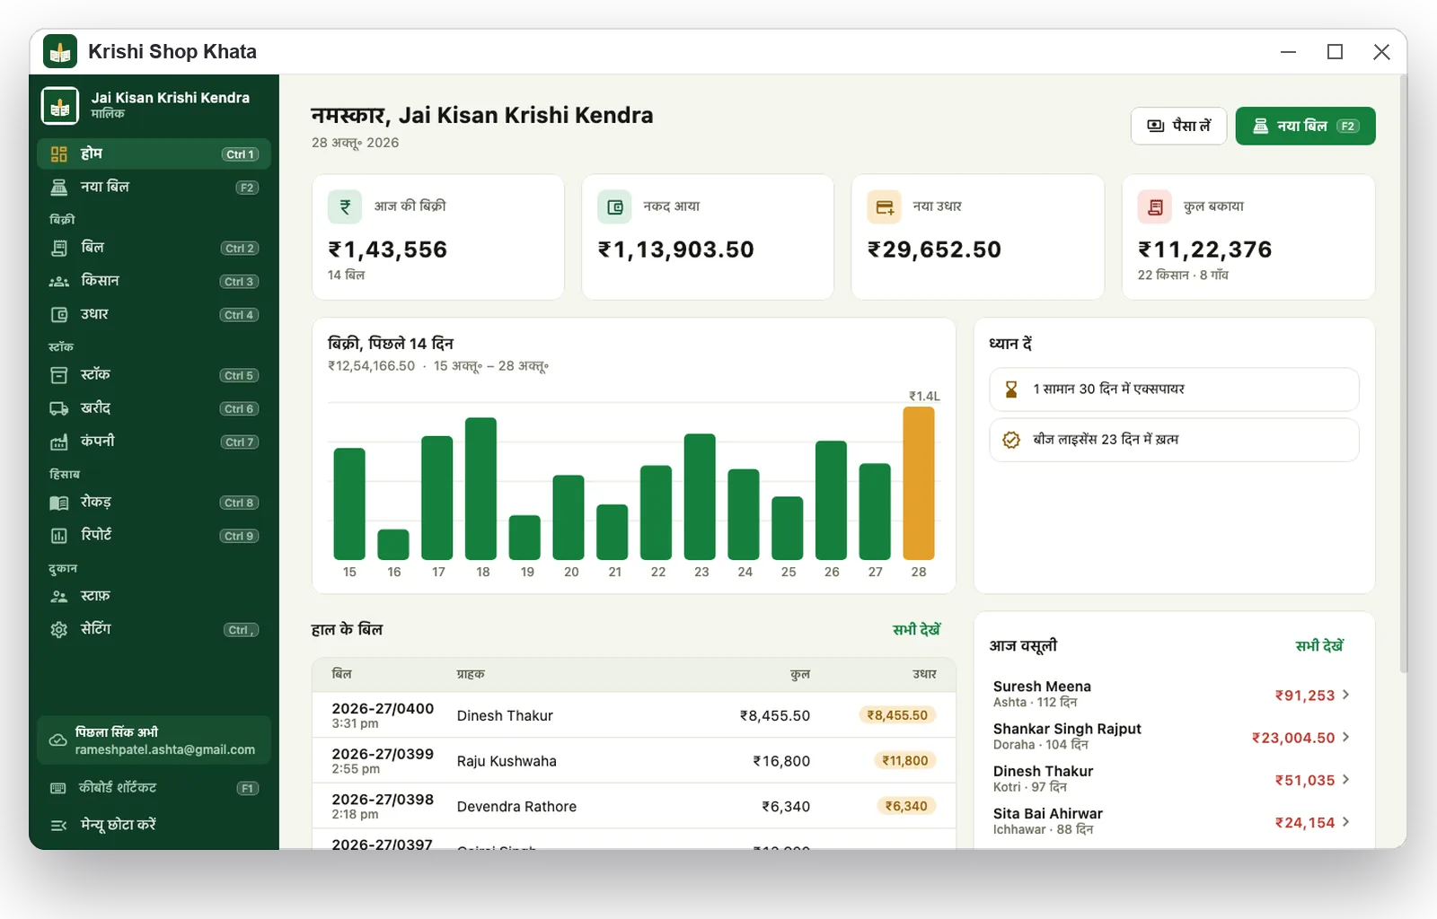Open होम dashboard icon in sidebar
The image size is (1437, 919).
tap(58, 154)
